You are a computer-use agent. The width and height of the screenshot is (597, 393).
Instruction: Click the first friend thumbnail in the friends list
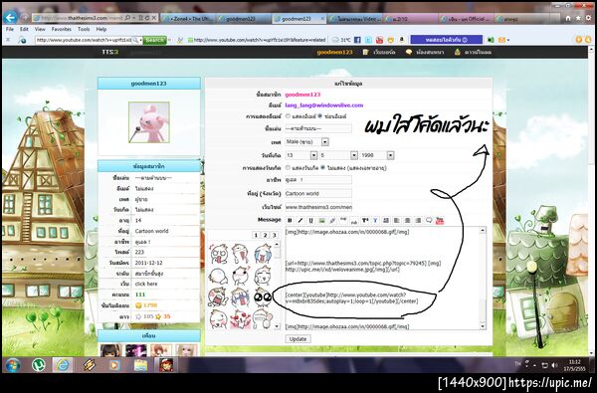(110, 350)
